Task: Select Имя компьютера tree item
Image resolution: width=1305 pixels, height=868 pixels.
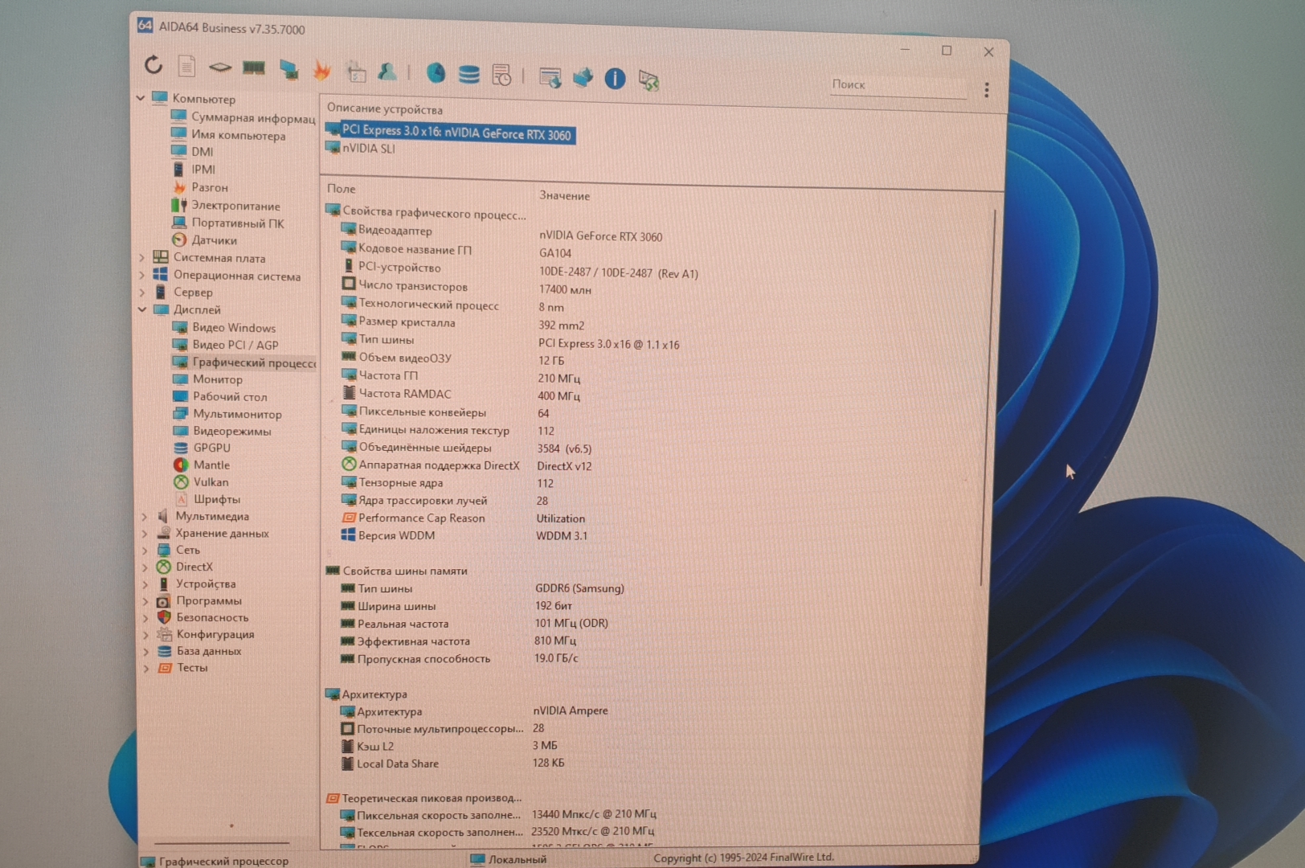Action: tap(229, 135)
